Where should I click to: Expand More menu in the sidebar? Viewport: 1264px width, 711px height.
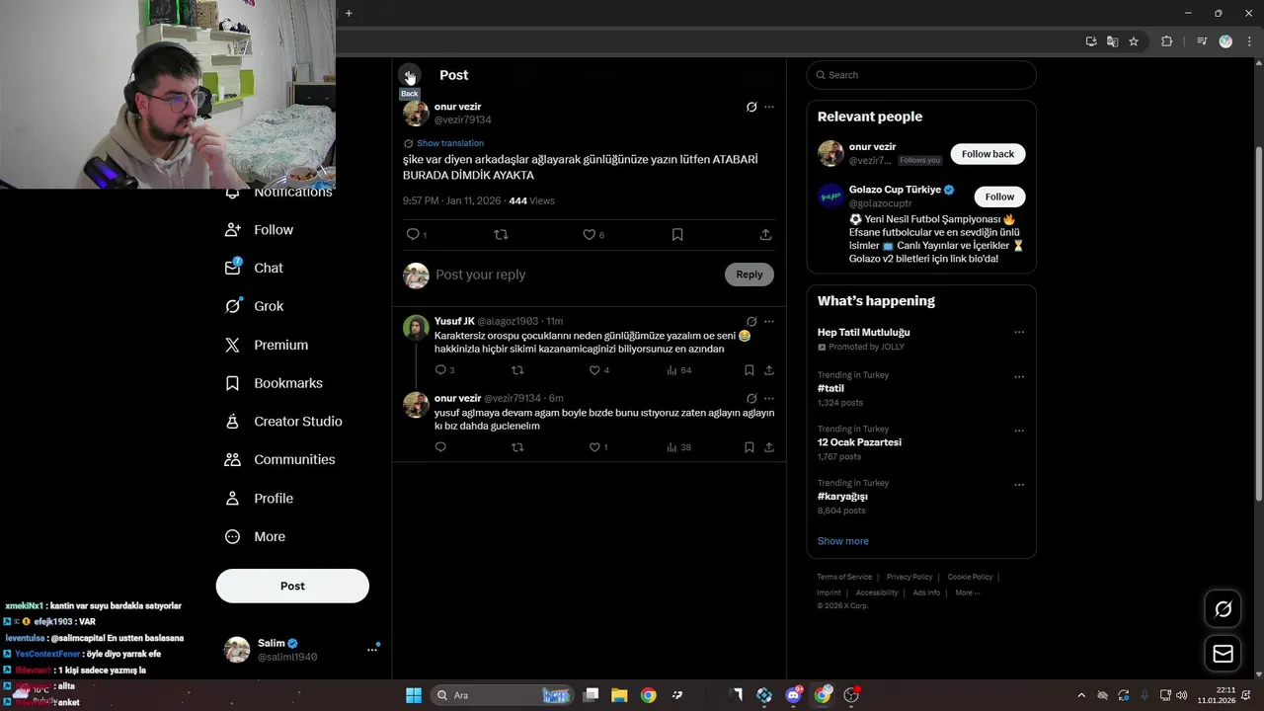pyautogui.click(x=256, y=536)
